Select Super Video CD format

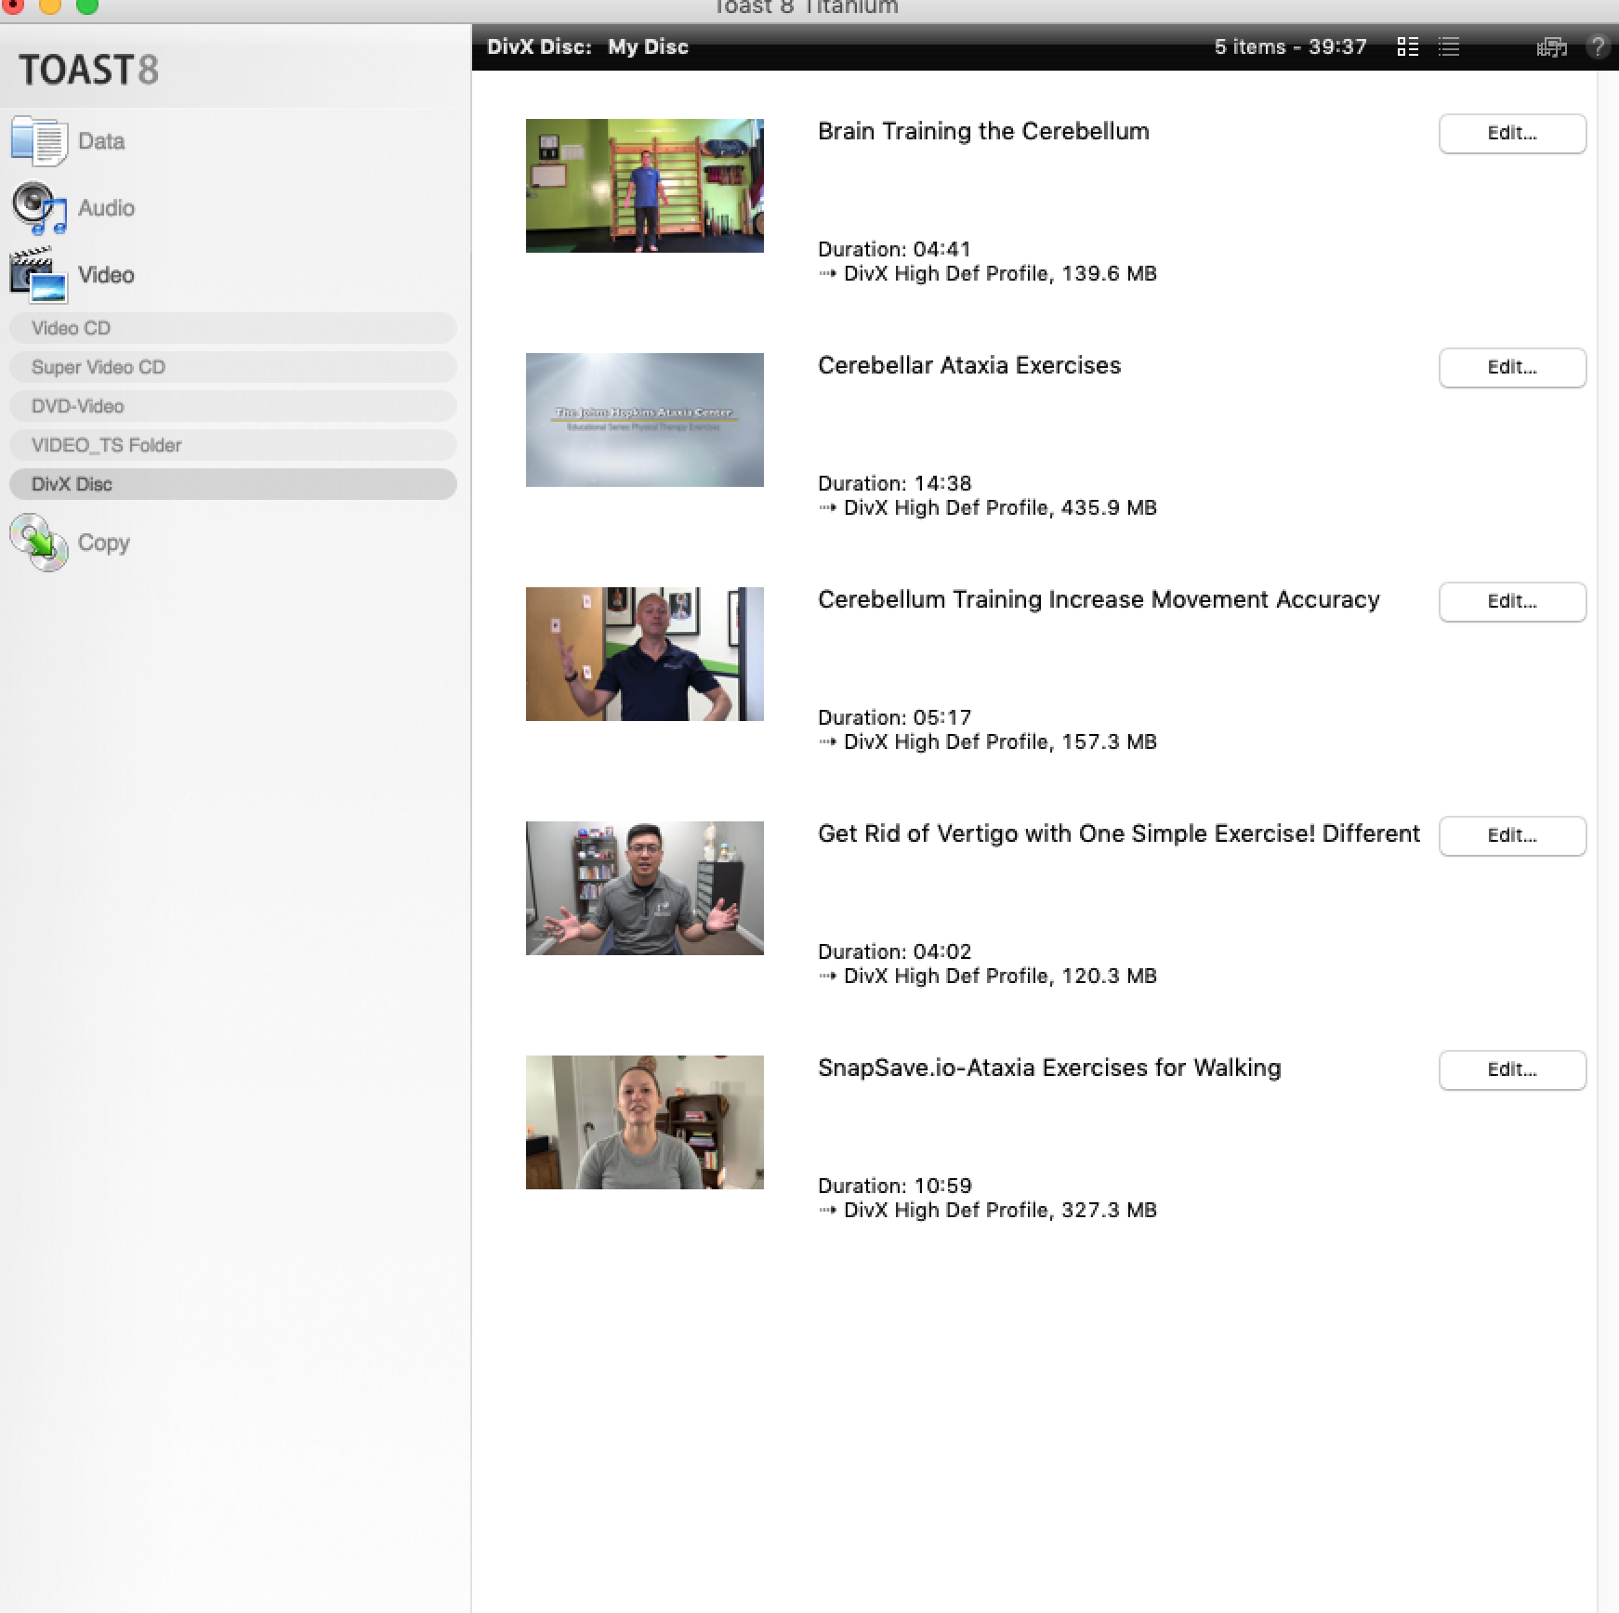click(232, 367)
